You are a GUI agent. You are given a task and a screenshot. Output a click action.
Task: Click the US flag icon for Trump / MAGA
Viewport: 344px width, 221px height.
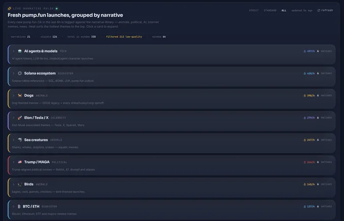(x=20, y=162)
